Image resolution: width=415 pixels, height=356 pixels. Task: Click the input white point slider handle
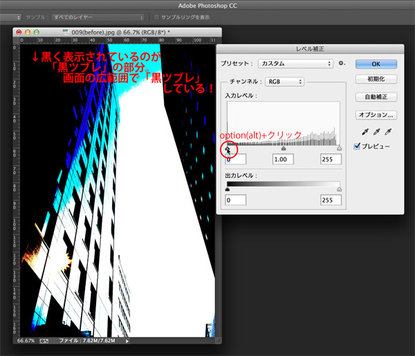(339, 147)
